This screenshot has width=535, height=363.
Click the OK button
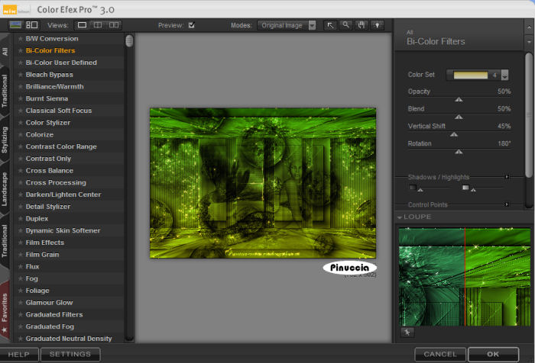pos(493,355)
